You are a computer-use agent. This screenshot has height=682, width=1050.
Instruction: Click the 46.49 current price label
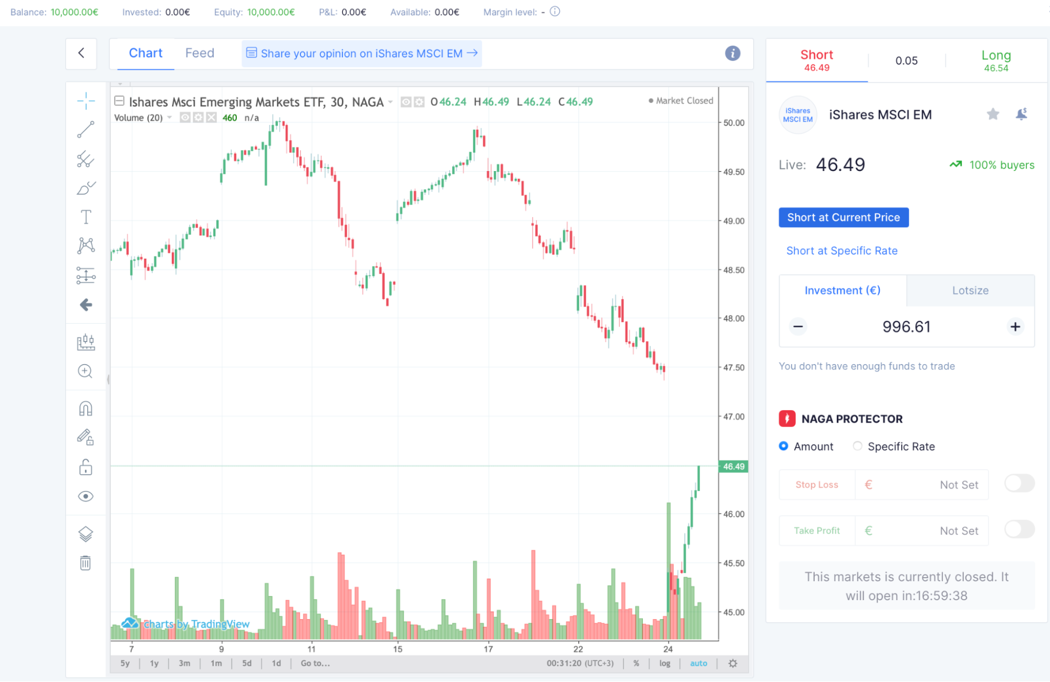click(x=733, y=466)
